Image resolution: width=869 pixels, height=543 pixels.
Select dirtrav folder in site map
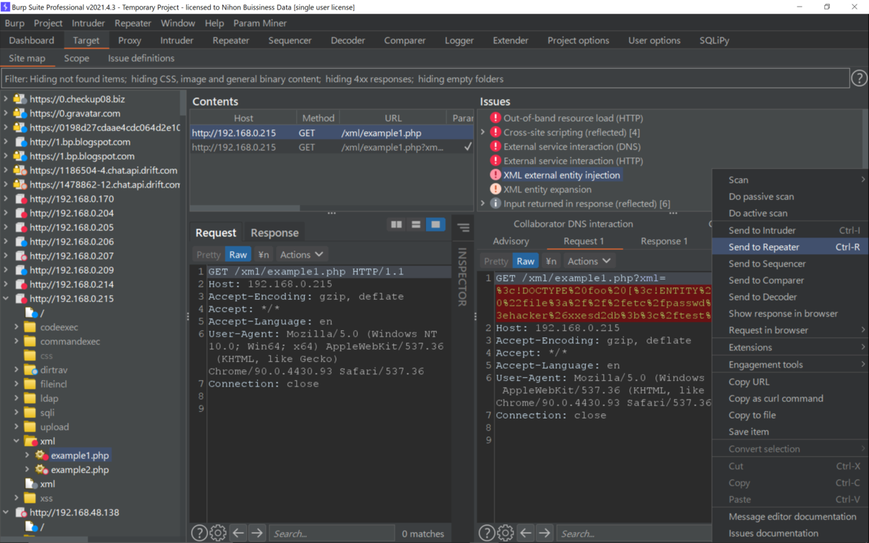click(54, 370)
